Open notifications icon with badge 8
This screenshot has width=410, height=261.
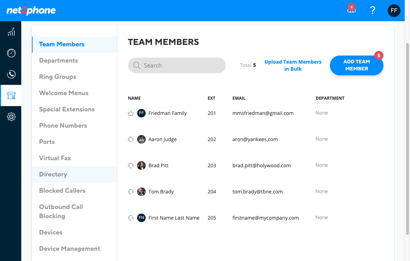[x=352, y=9]
